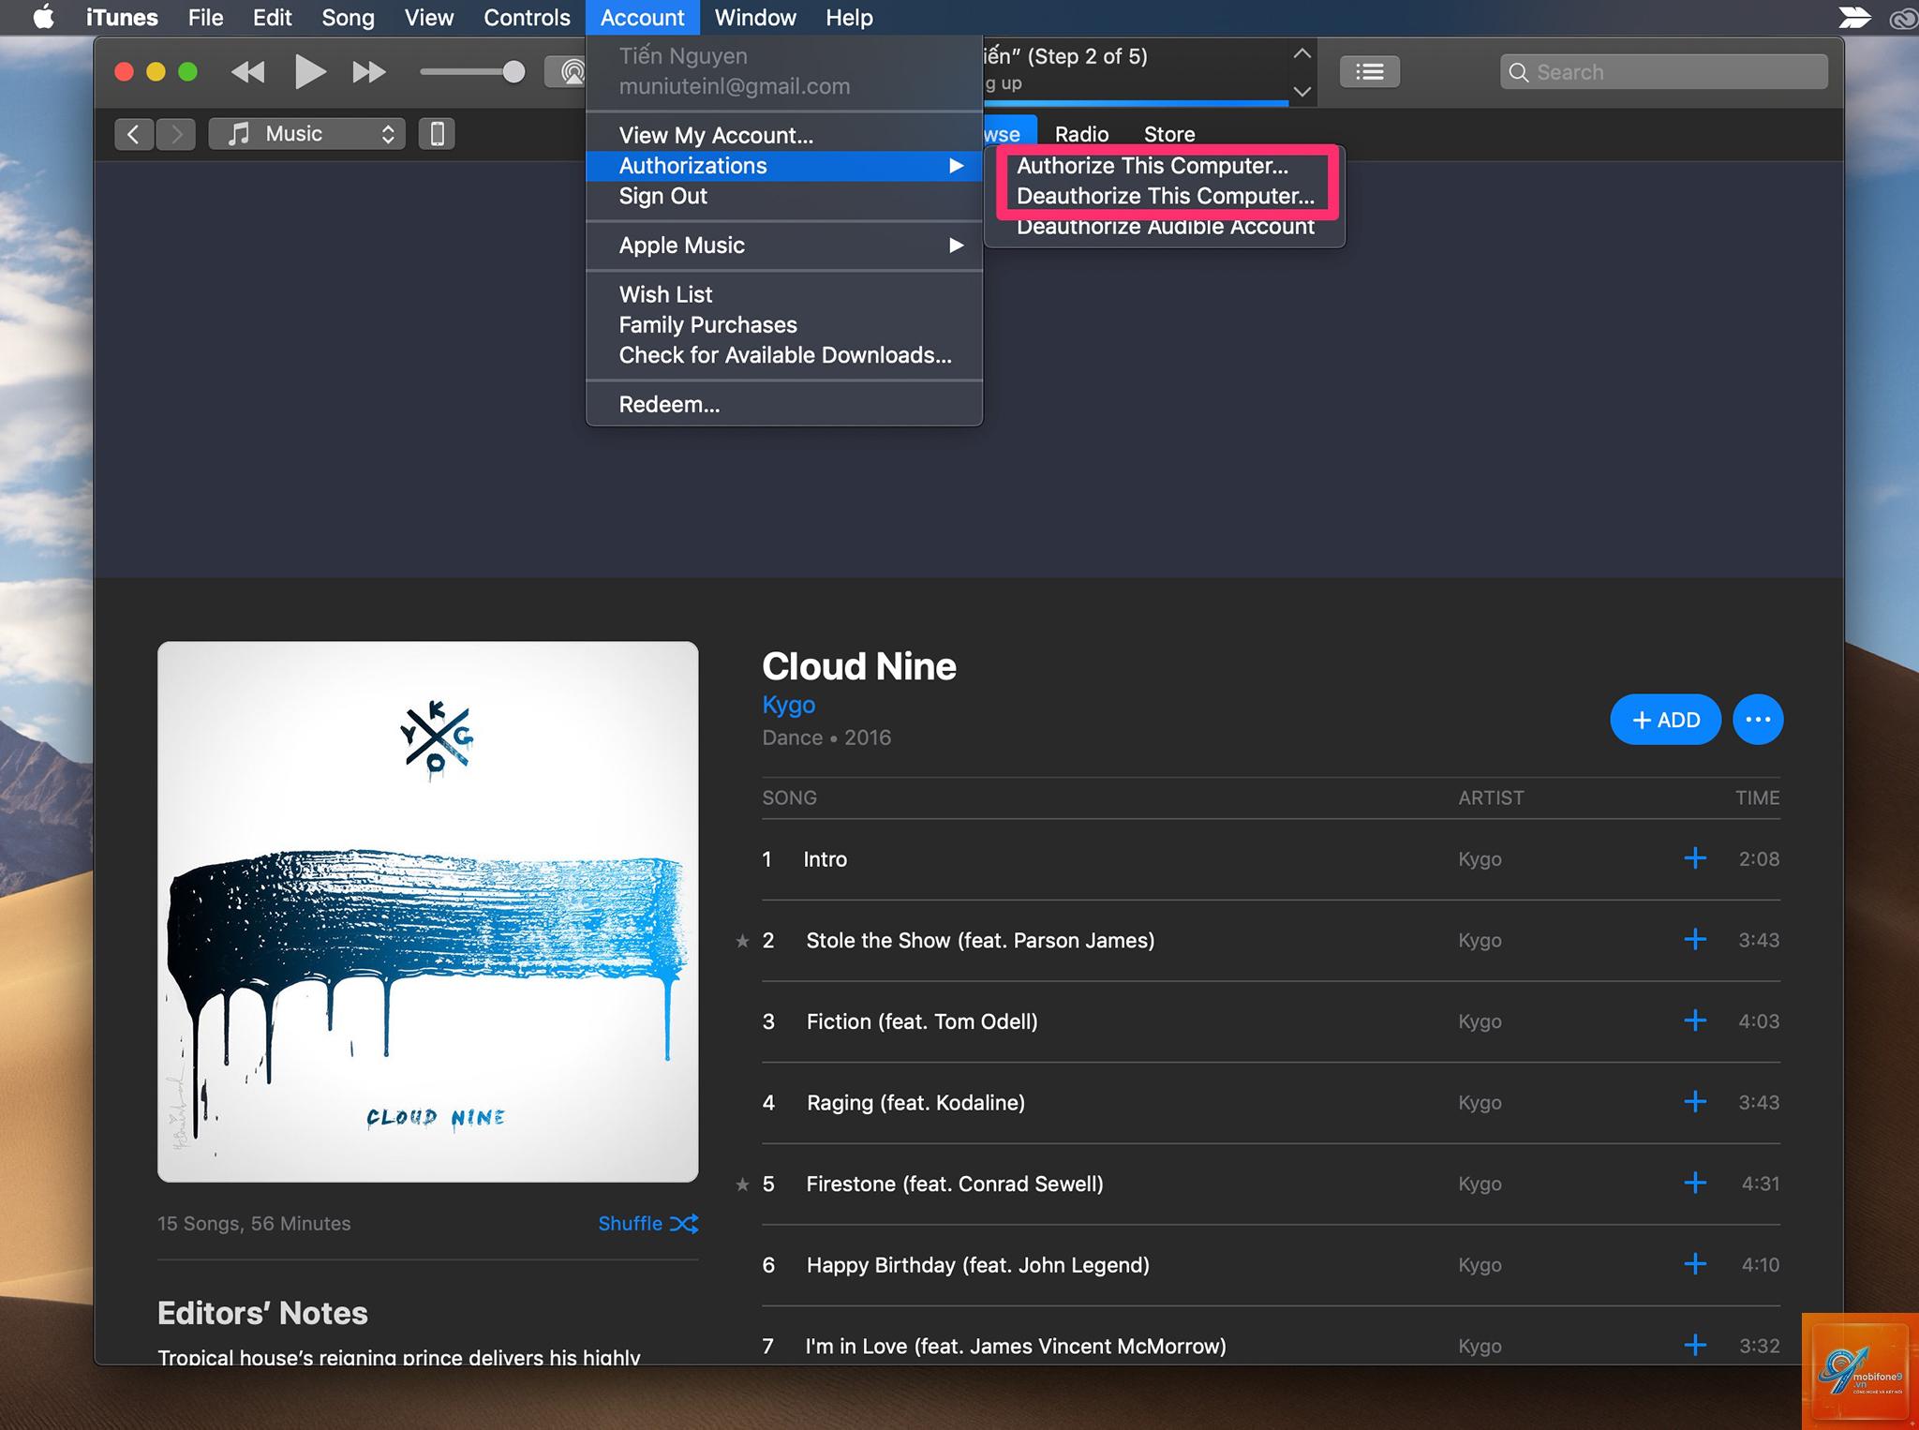Open the Controls menu
This screenshot has height=1430, width=1919.
pos(527,18)
